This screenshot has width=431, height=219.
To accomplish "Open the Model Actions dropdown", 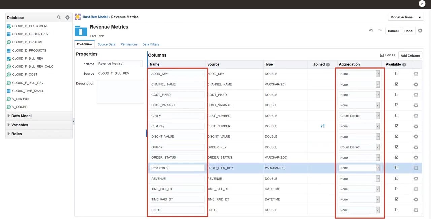I will coord(405,17).
